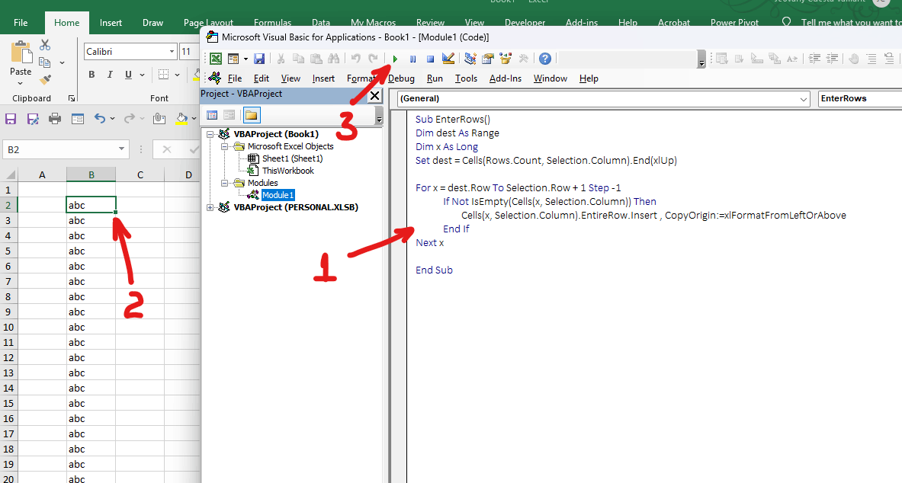Open Visual Basic Help question mark icon
The image size is (902, 483).
click(x=544, y=58)
